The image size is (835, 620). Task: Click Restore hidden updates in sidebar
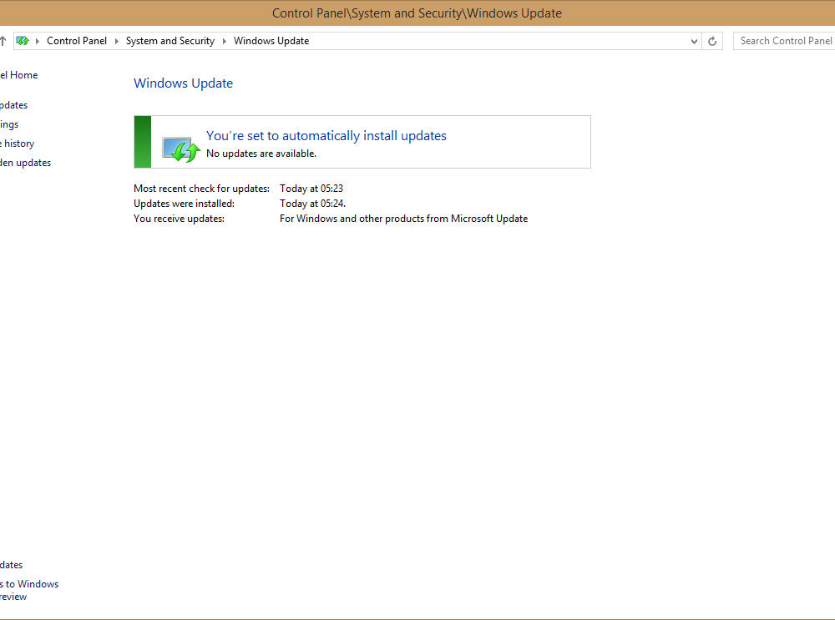click(25, 162)
